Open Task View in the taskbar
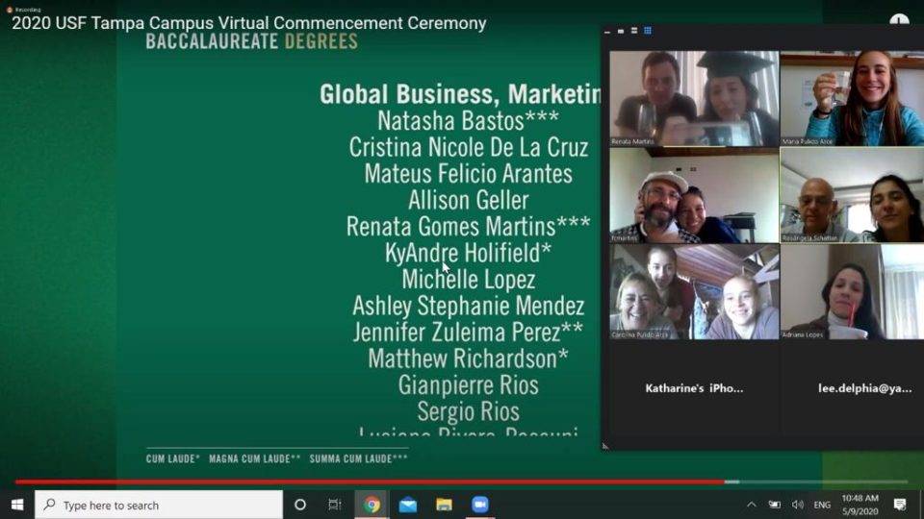Viewport: 924px width, 519px height. coord(335,505)
